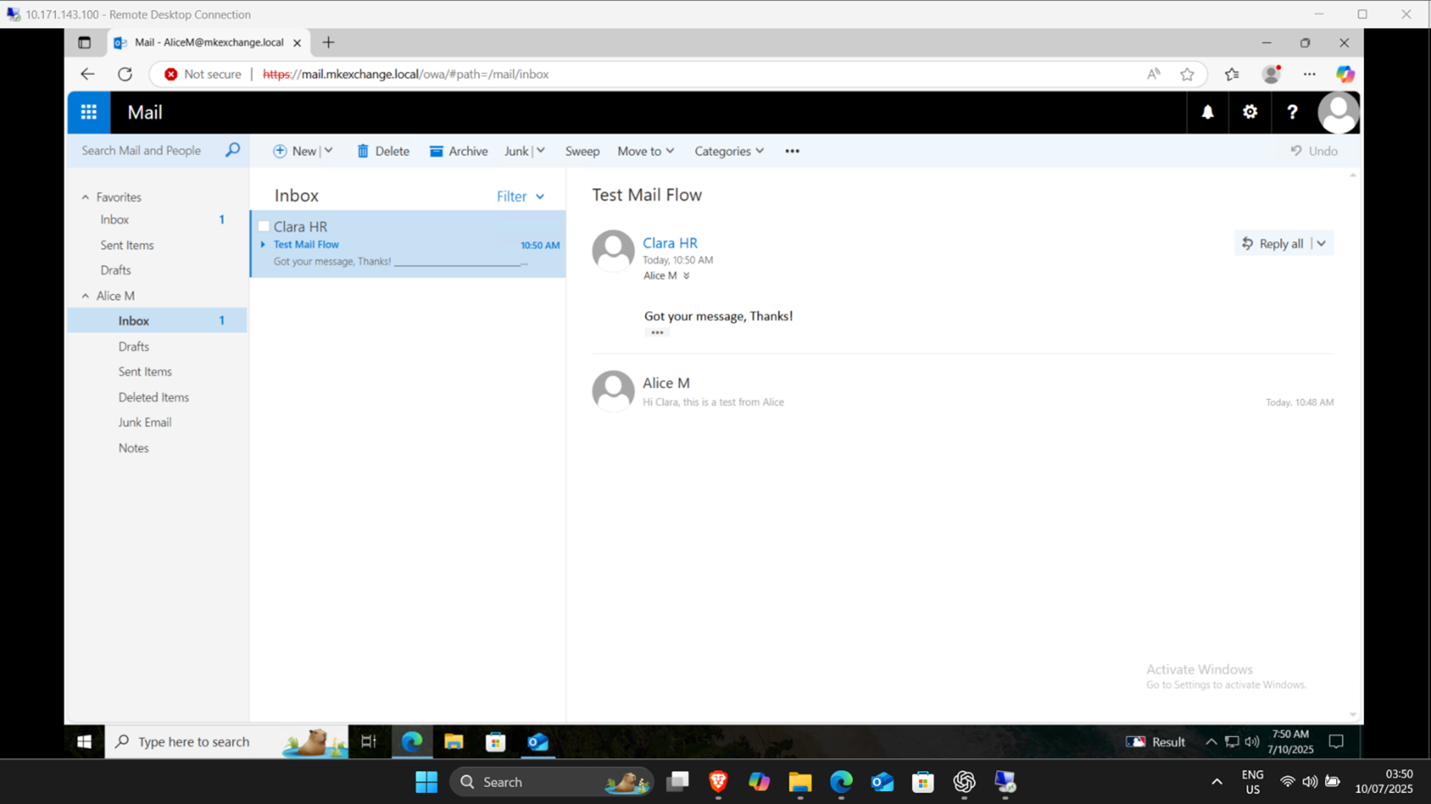Collapse the Alice M mailbox tree

[85, 296]
